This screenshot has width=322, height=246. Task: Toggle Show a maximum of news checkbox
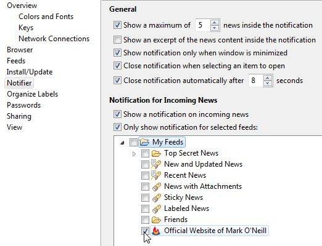click(117, 25)
